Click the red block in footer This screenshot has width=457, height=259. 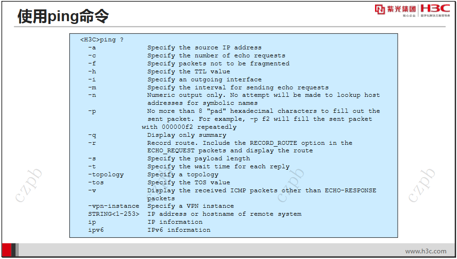click(x=7, y=250)
